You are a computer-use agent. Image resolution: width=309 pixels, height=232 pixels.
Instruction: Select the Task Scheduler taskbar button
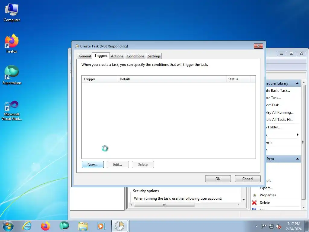(x=119, y=226)
